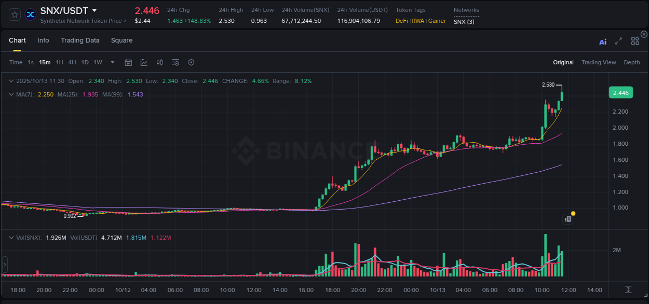Switch chart mode to Trading View
The height and width of the screenshot is (304, 649).
599,62
